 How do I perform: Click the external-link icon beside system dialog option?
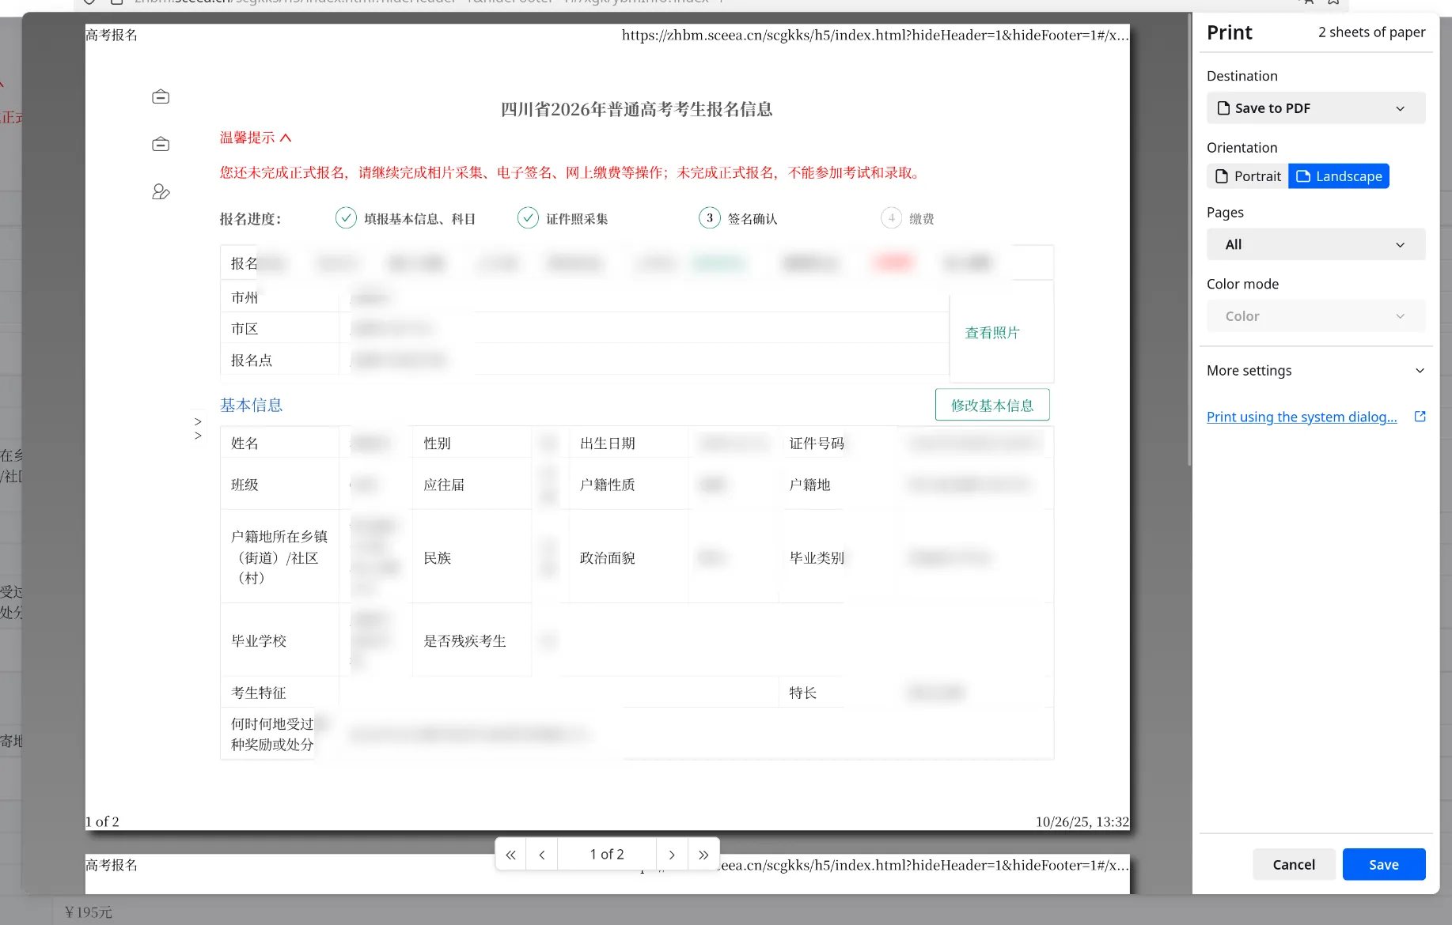point(1420,417)
